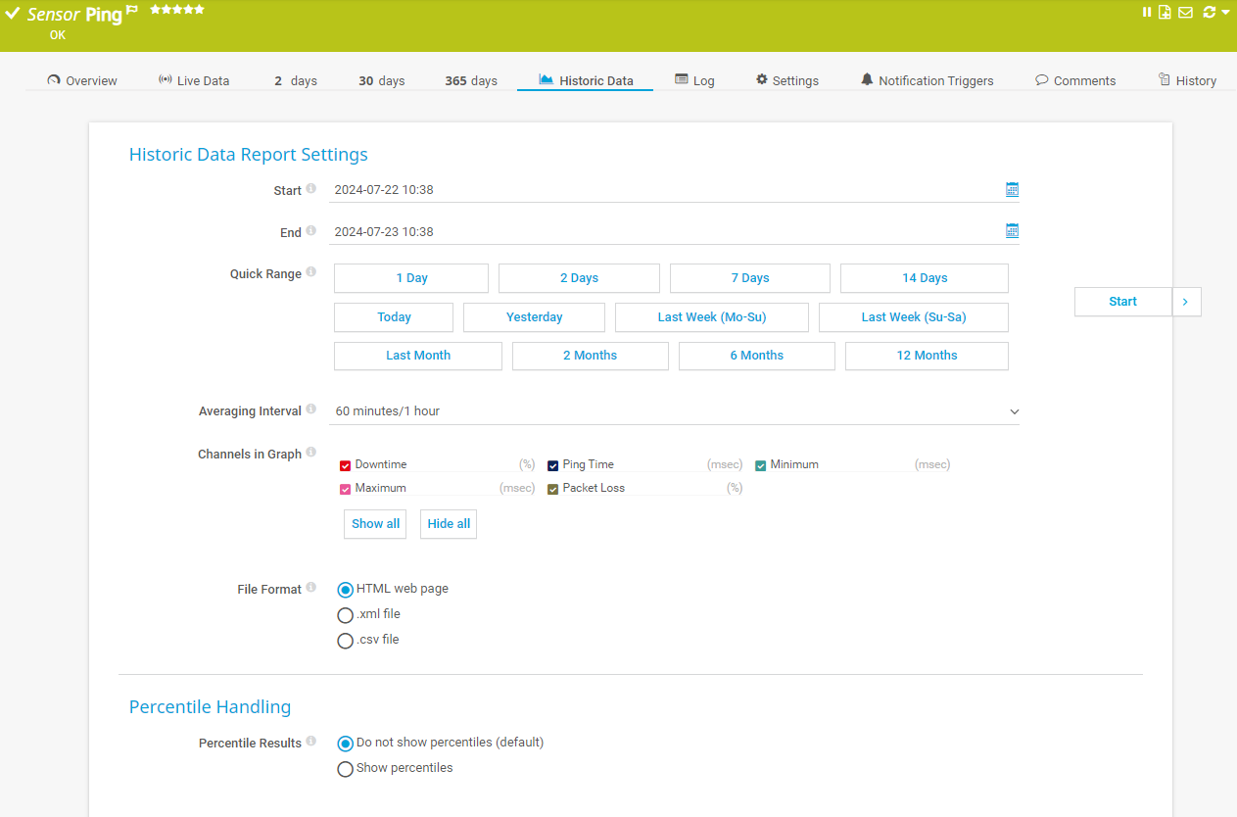Viewport: 1237px width, 817px height.
Task: Open the sensor menu dropdown arrow
Action: coord(1225,12)
